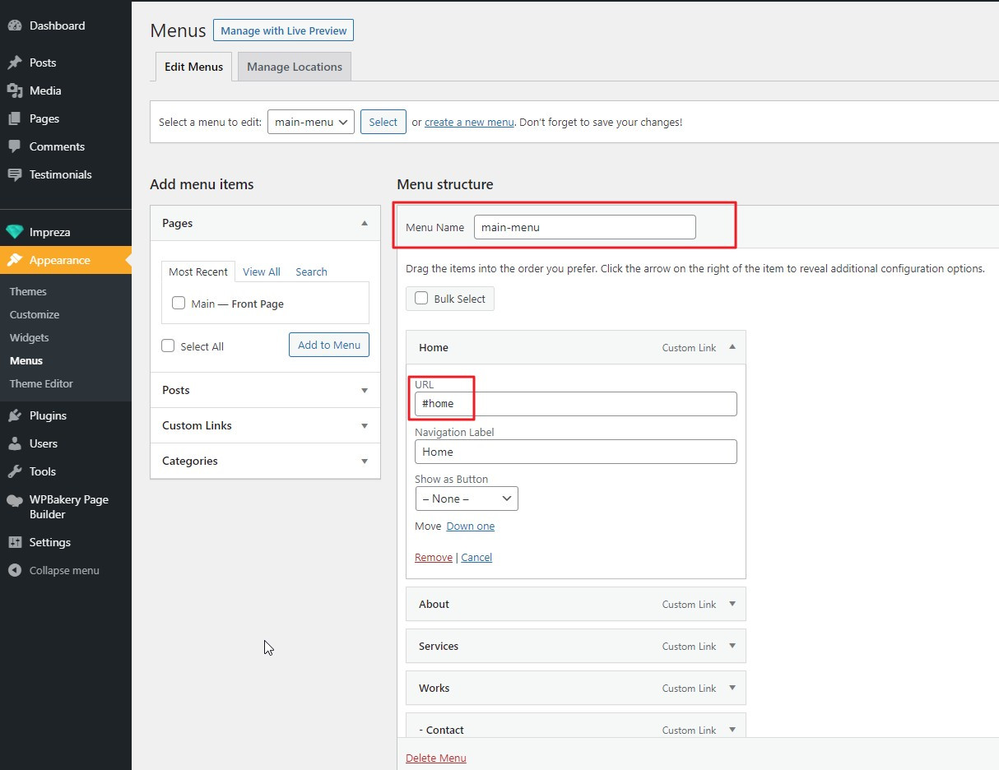Open the View All pages tab
The image size is (999, 770).
262,271
